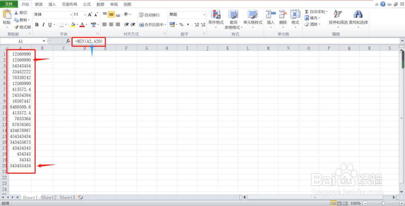Toggle Wrap Text (自动换行)

coord(149,15)
